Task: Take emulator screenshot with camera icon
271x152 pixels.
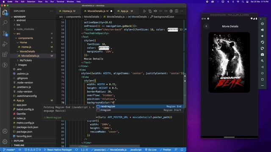Action: tap(263, 54)
